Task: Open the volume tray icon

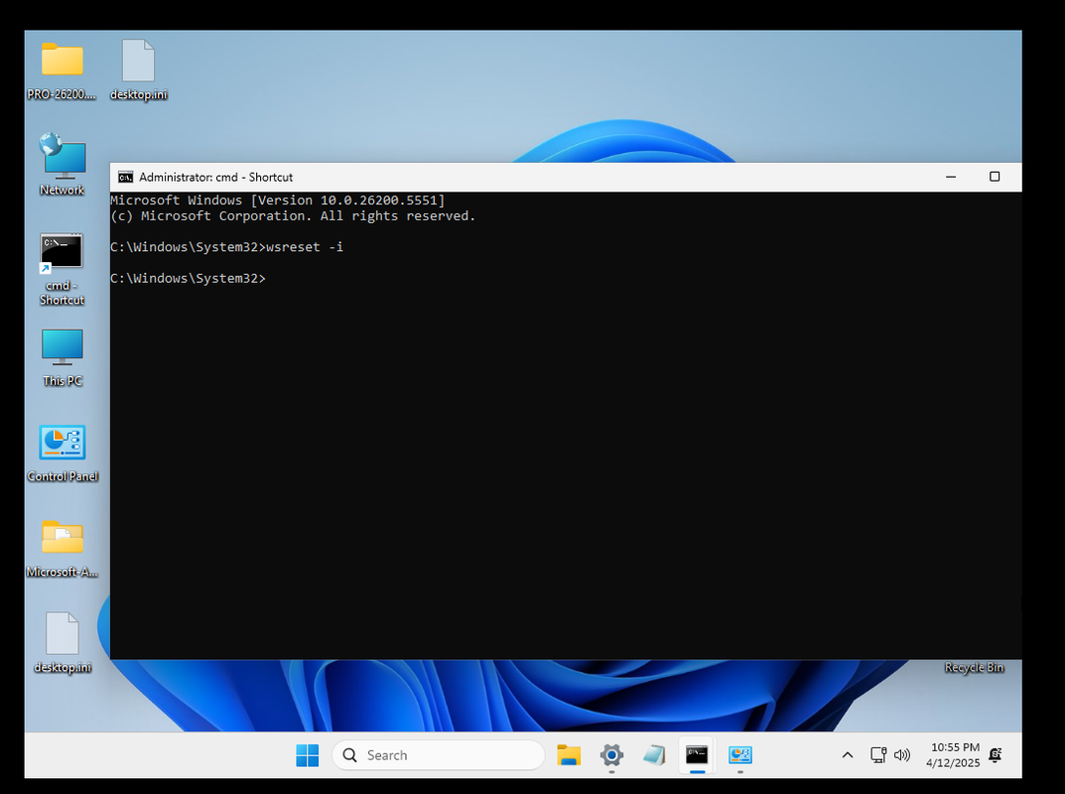Action: 902,755
